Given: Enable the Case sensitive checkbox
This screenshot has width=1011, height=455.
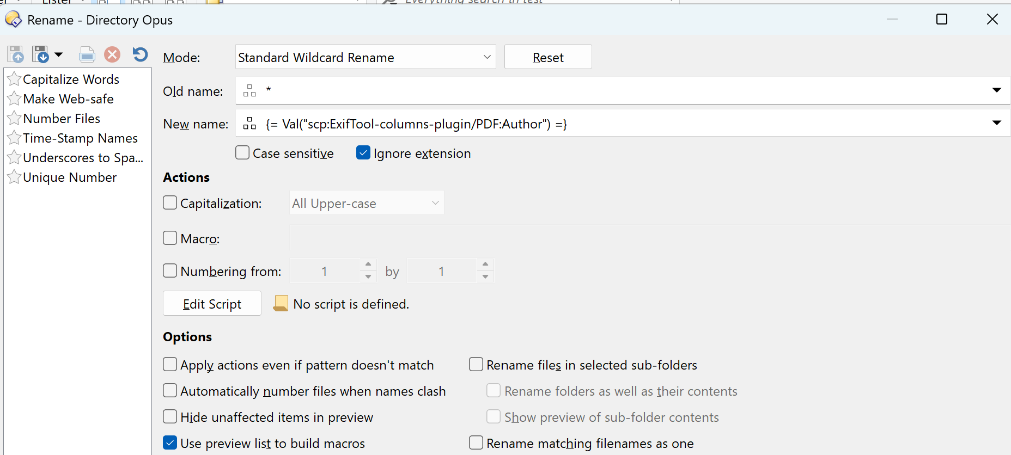Looking at the screenshot, I should tap(242, 153).
